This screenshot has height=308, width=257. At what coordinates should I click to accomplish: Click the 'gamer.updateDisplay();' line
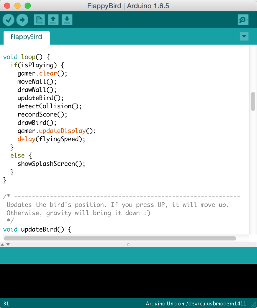57,131
